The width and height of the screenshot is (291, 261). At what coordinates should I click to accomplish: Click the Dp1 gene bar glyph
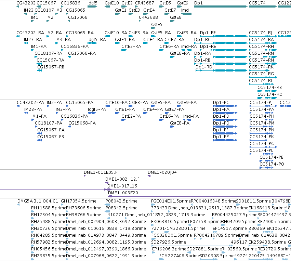[221, 6]
